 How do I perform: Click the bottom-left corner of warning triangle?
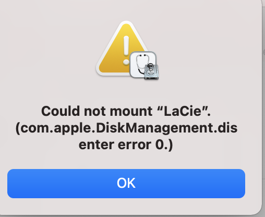click(x=101, y=71)
